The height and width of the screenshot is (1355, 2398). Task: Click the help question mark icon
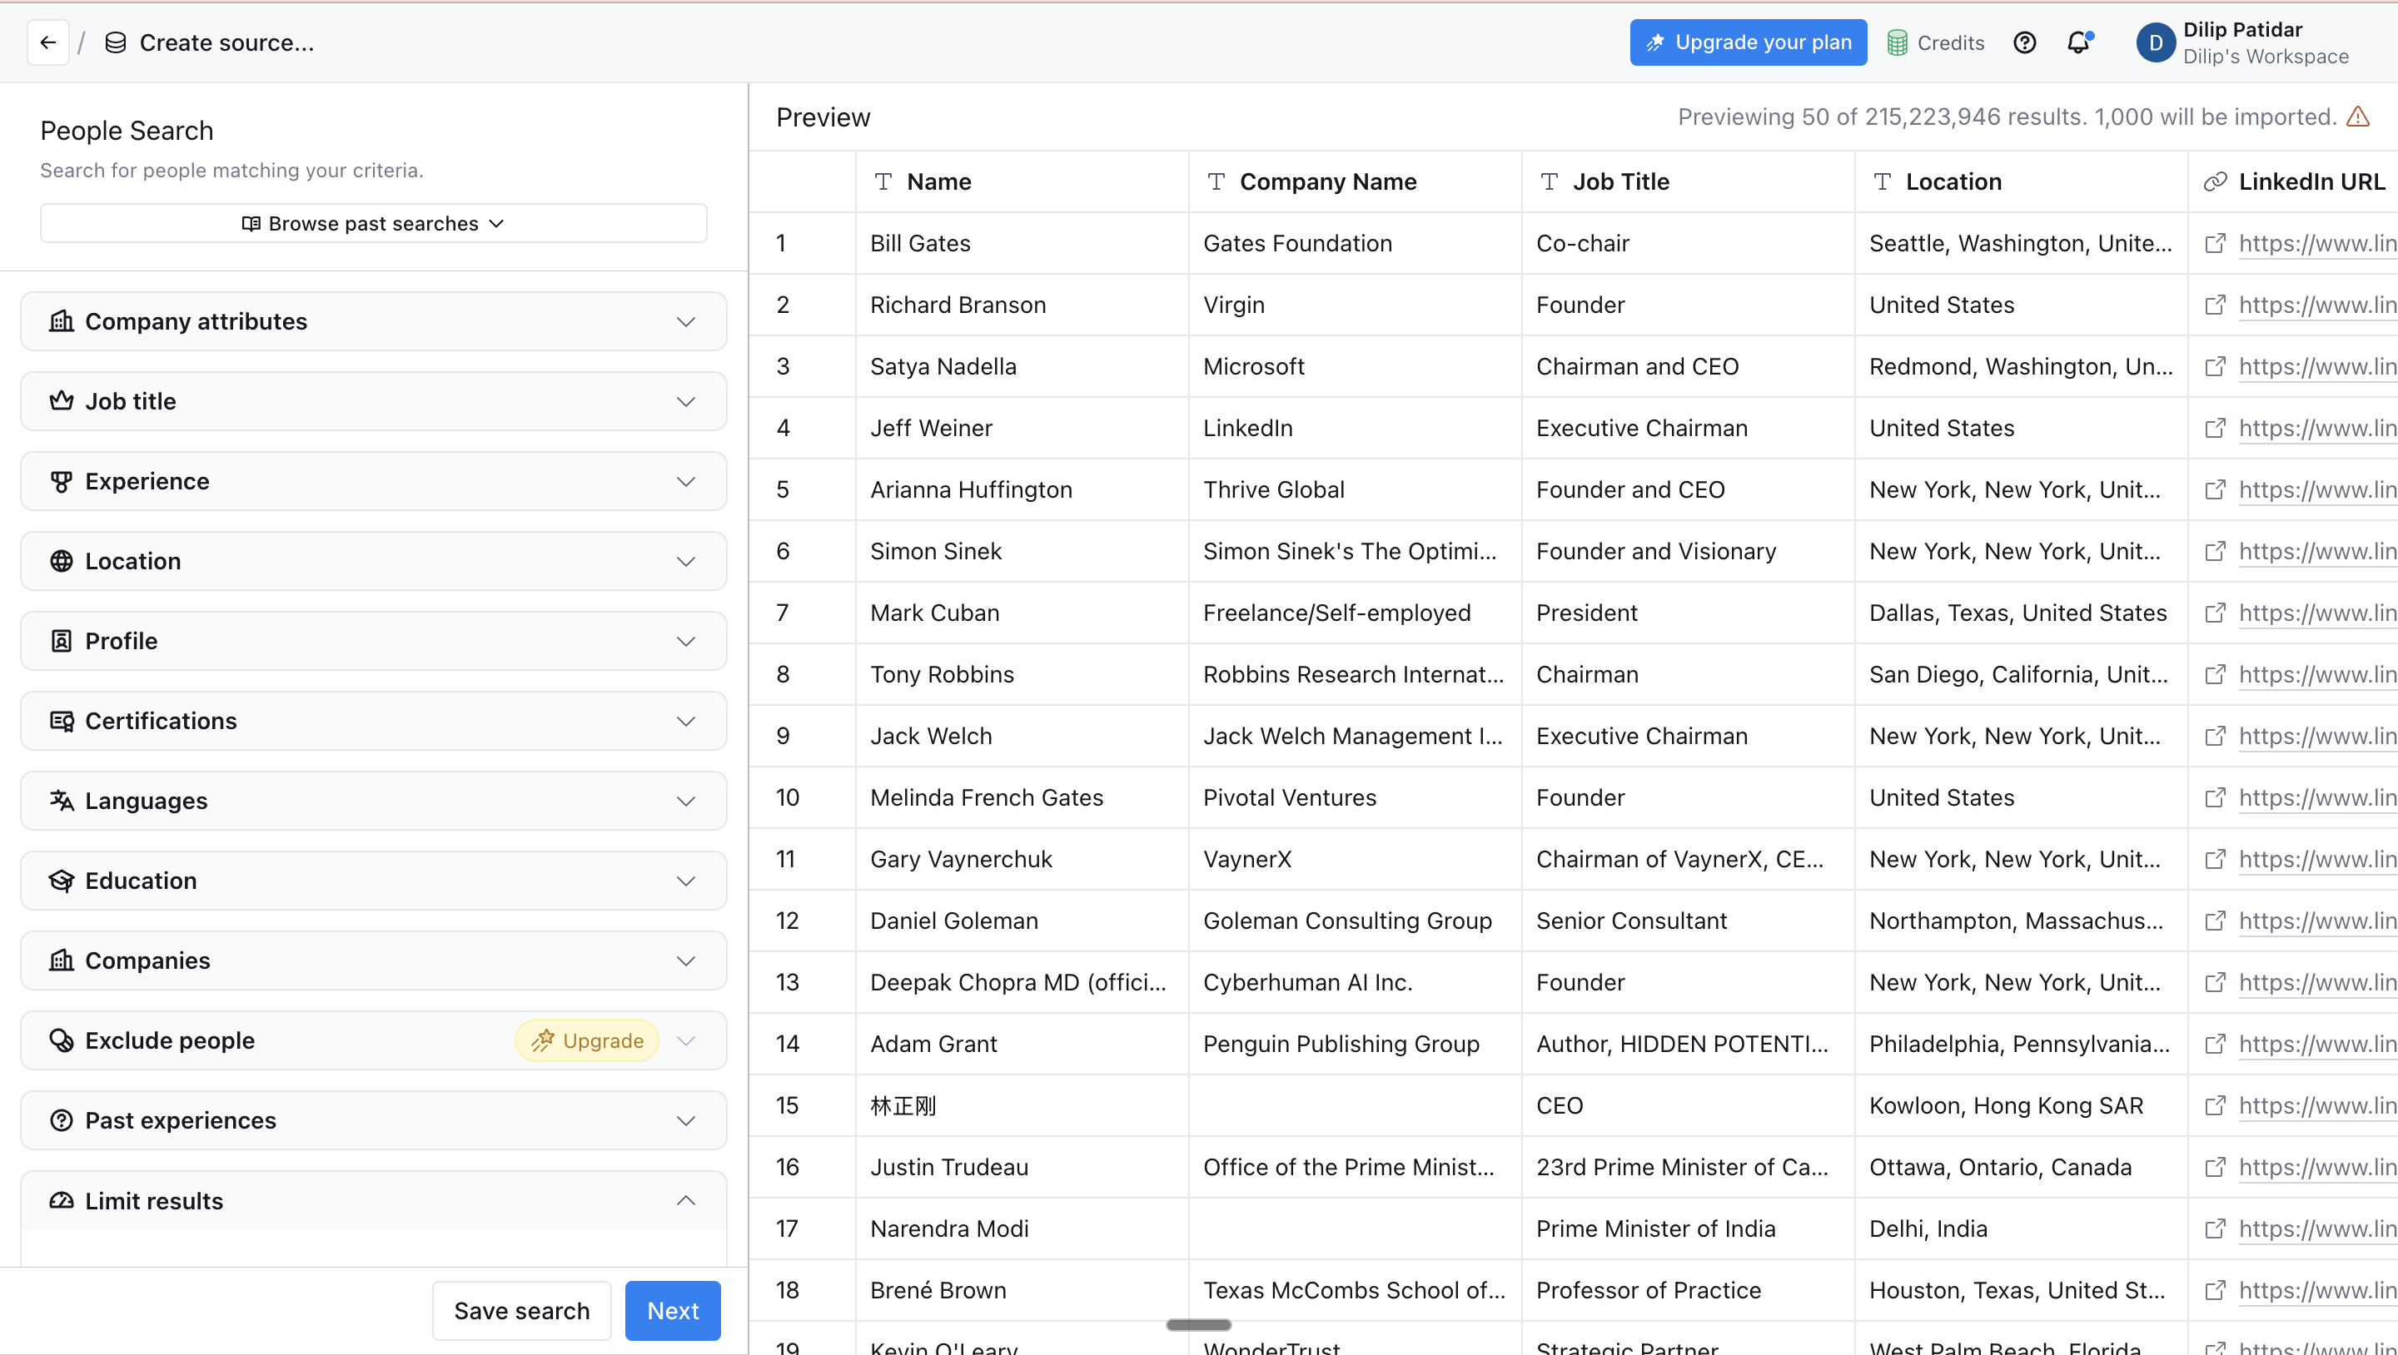pyautogui.click(x=2024, y=42)
